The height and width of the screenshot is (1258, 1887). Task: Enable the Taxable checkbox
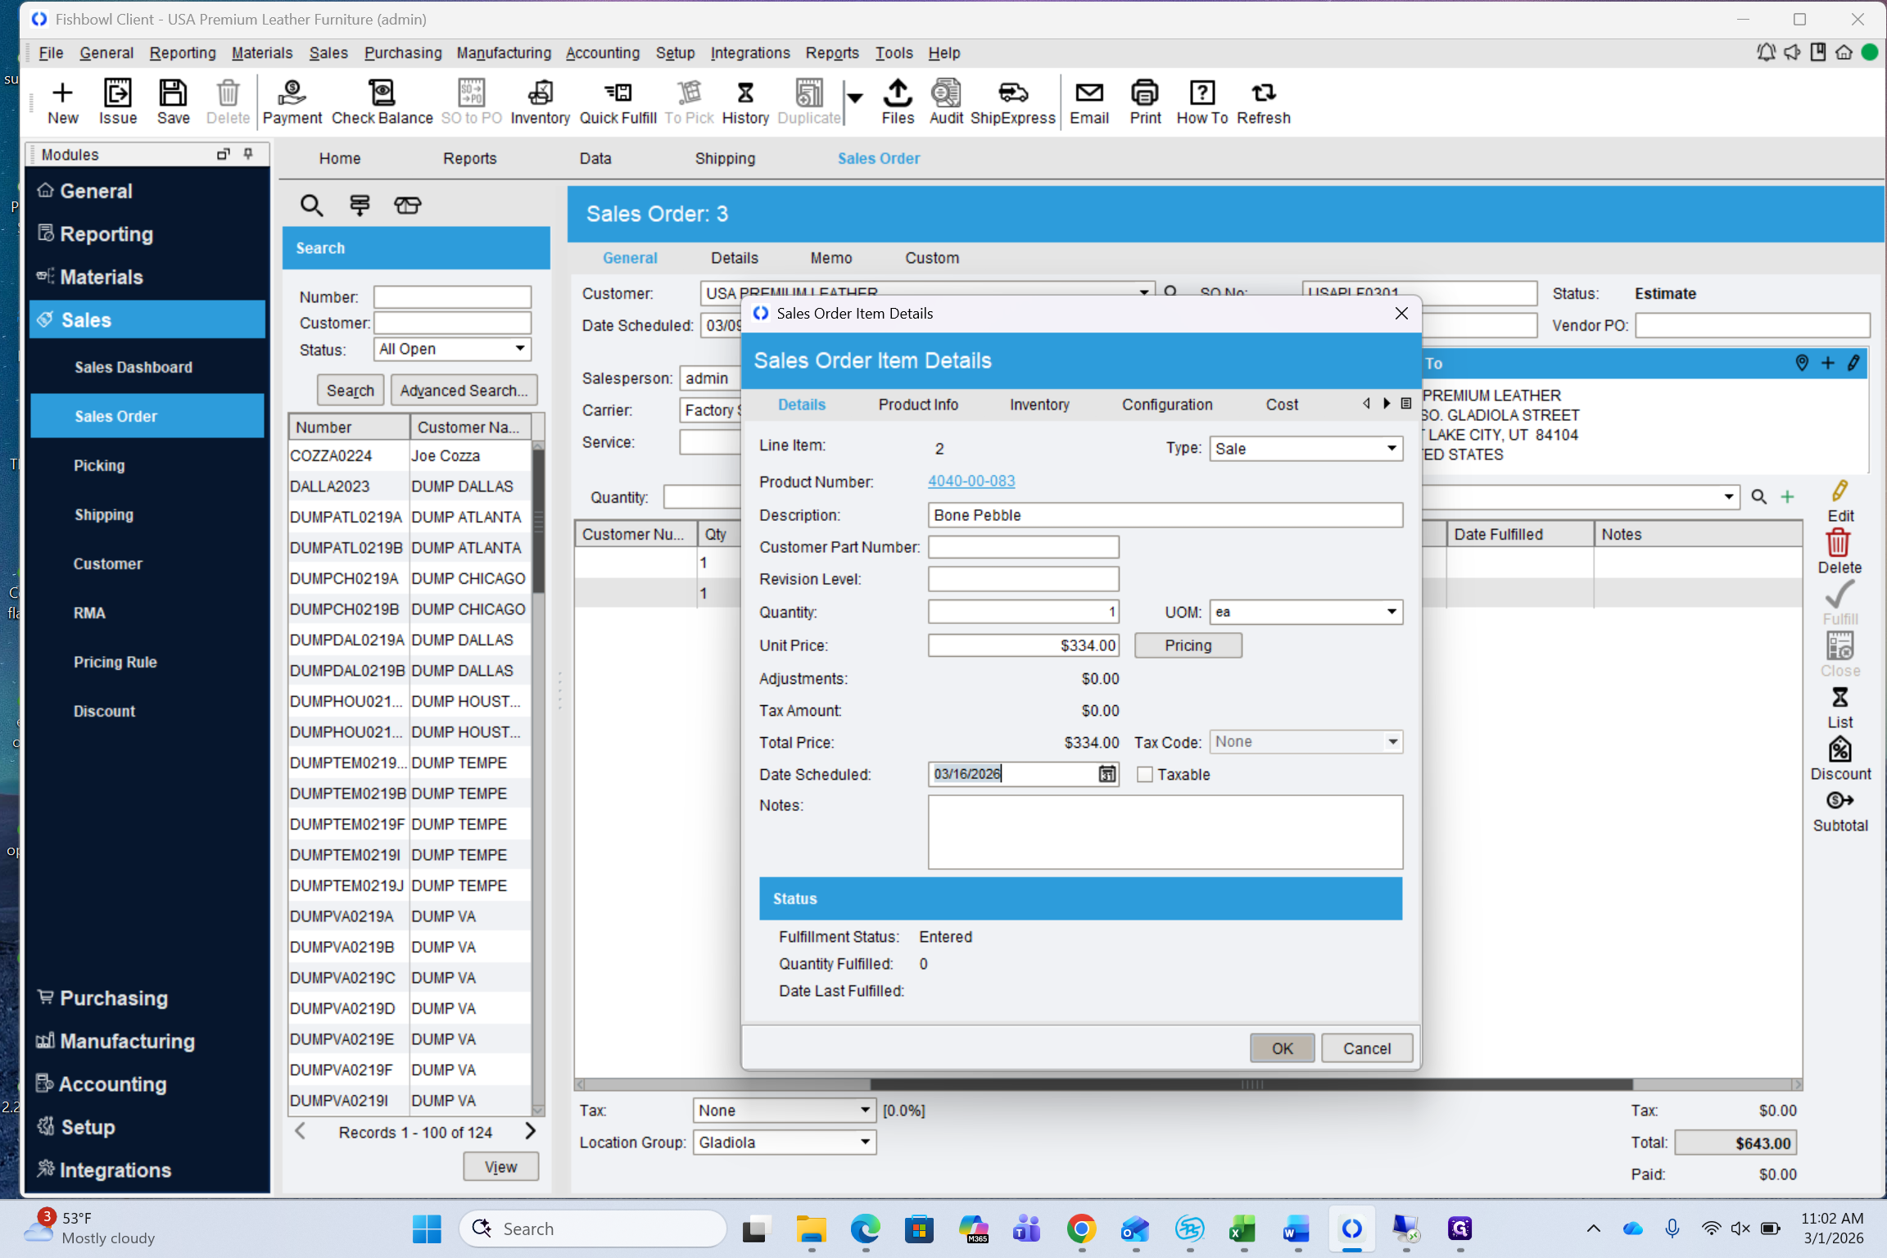pos(1145,774)
